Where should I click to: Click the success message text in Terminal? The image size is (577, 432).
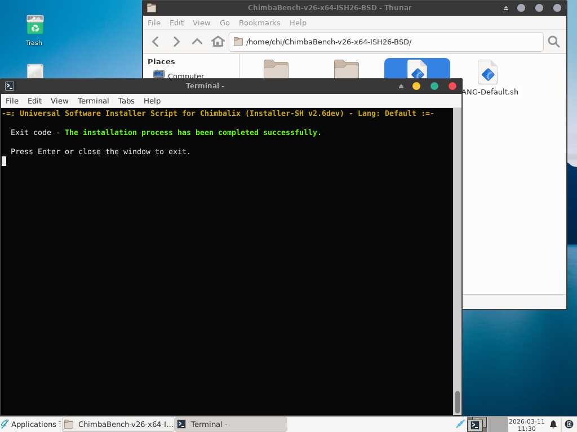pos(193,132)
